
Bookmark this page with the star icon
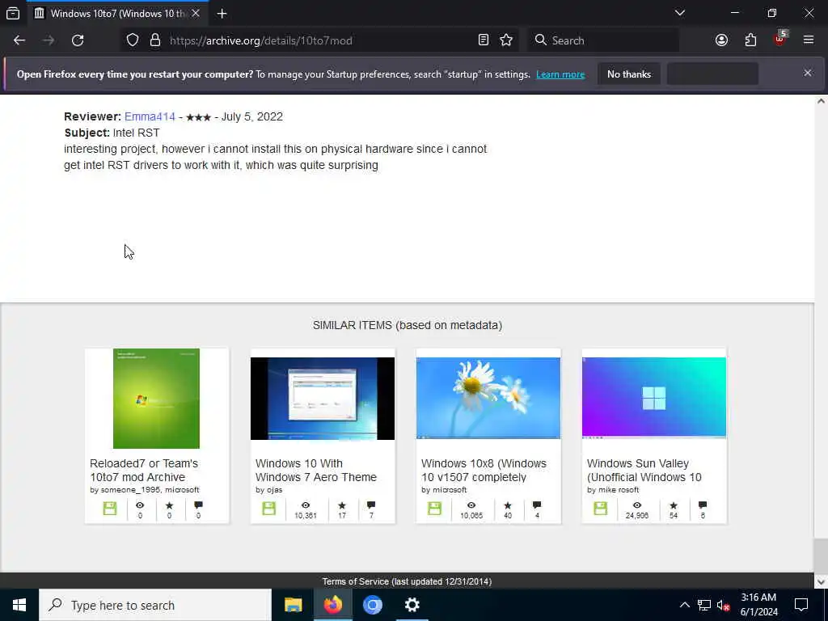coord(506,40)
